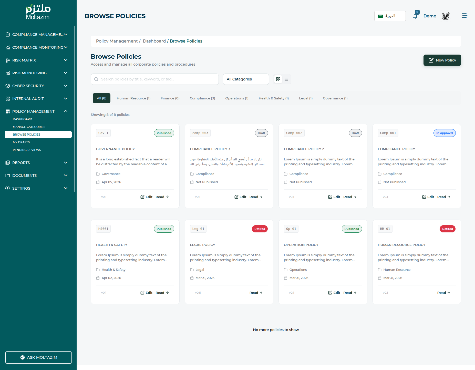Click Read arrow on Legal Policy card
Screen dimensions: 475x370
click(261, 293)
